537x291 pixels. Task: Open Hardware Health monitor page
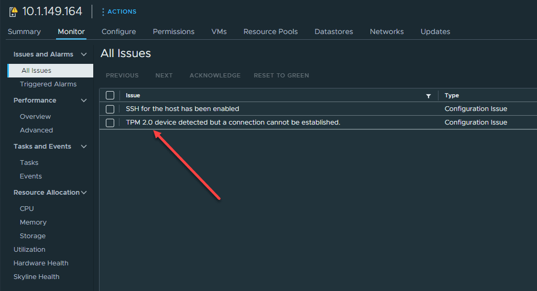click(x=41, y=263)
